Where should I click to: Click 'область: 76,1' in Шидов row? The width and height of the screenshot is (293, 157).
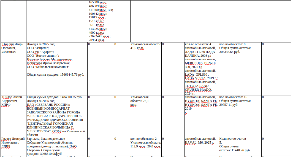[x=140, y=101]
